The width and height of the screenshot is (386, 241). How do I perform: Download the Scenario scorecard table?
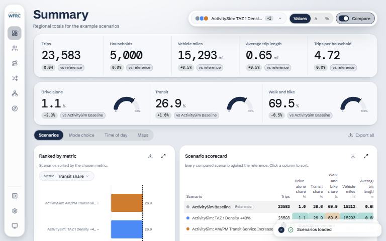coord(353,156)
